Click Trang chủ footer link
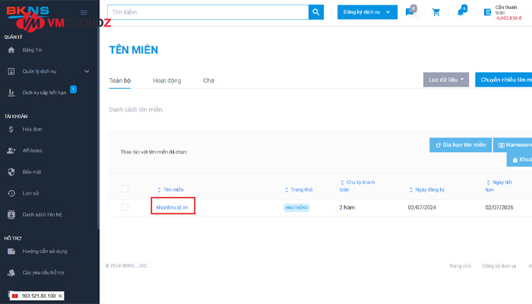 [x=460, y=266]
